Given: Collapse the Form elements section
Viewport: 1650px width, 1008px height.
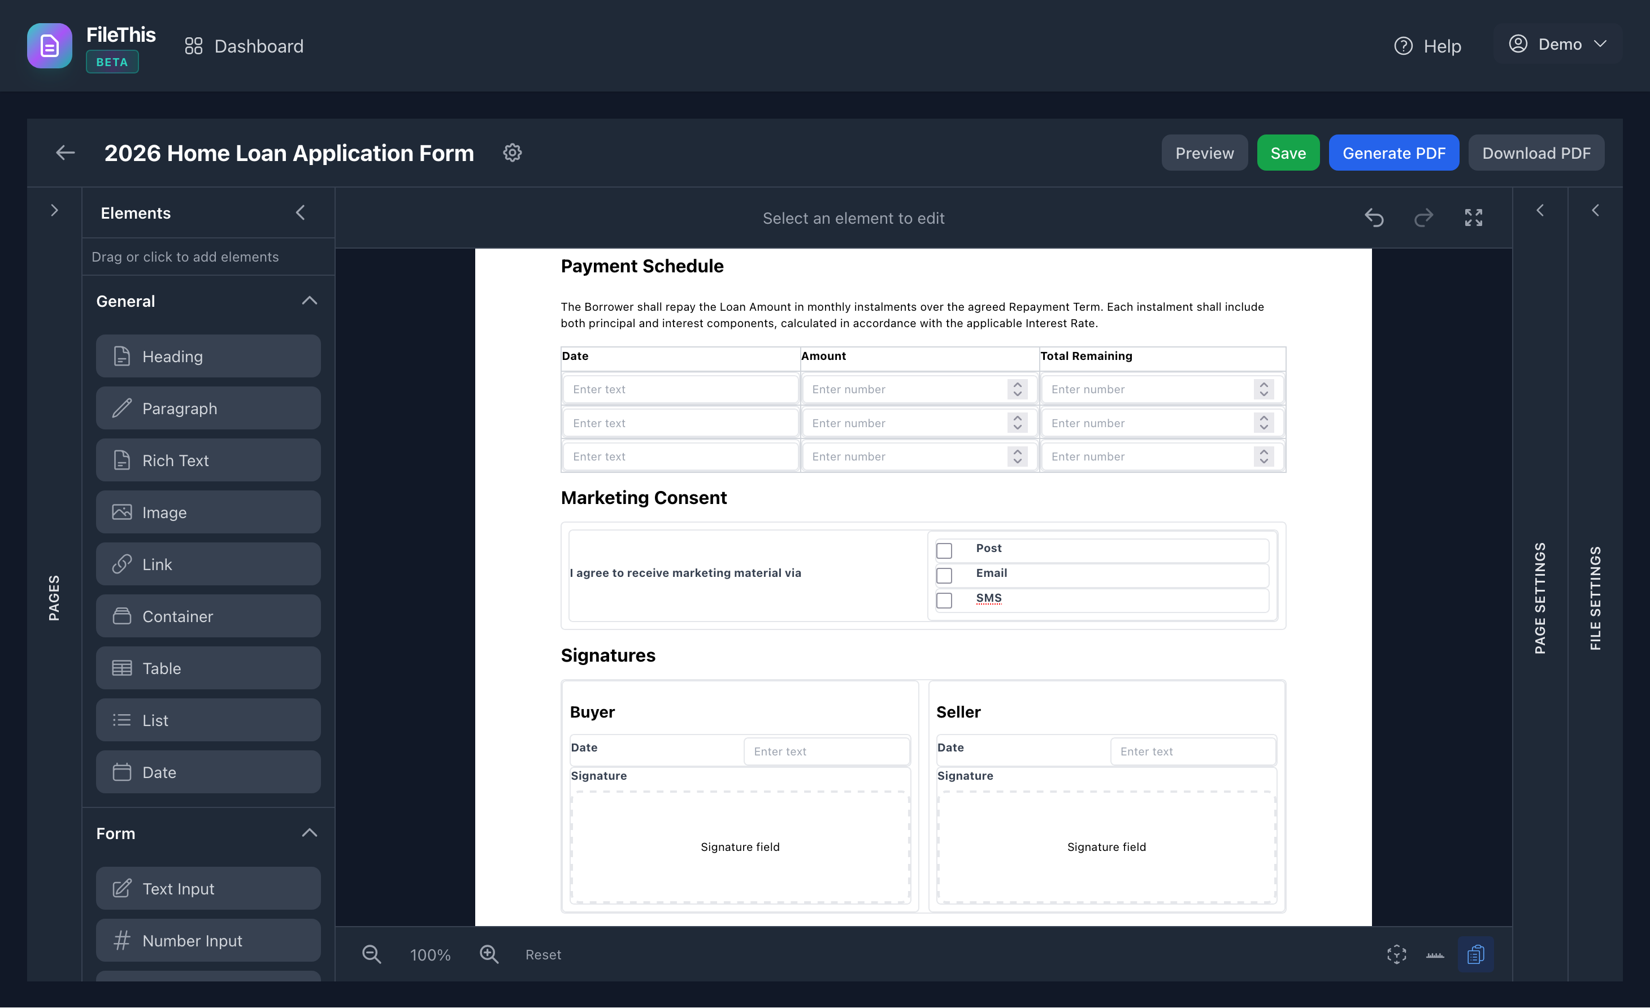Looking at the screenshot, I should pos(310,832).
